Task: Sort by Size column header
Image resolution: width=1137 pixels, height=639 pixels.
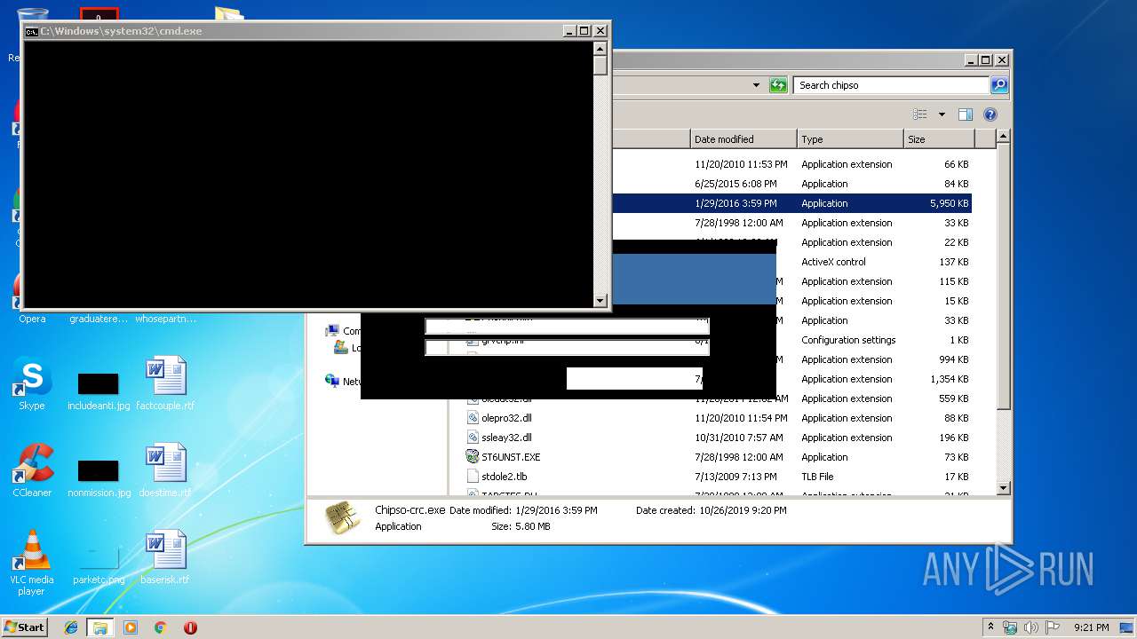Action: (x=938, y=139)
